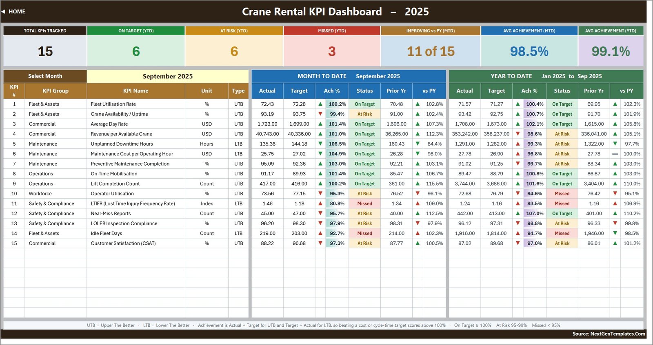Select 'Fleet Utilisation Rate' KPI name cell
The width and height of the screenshot is (653, 345).
click(x=136, y=104)
